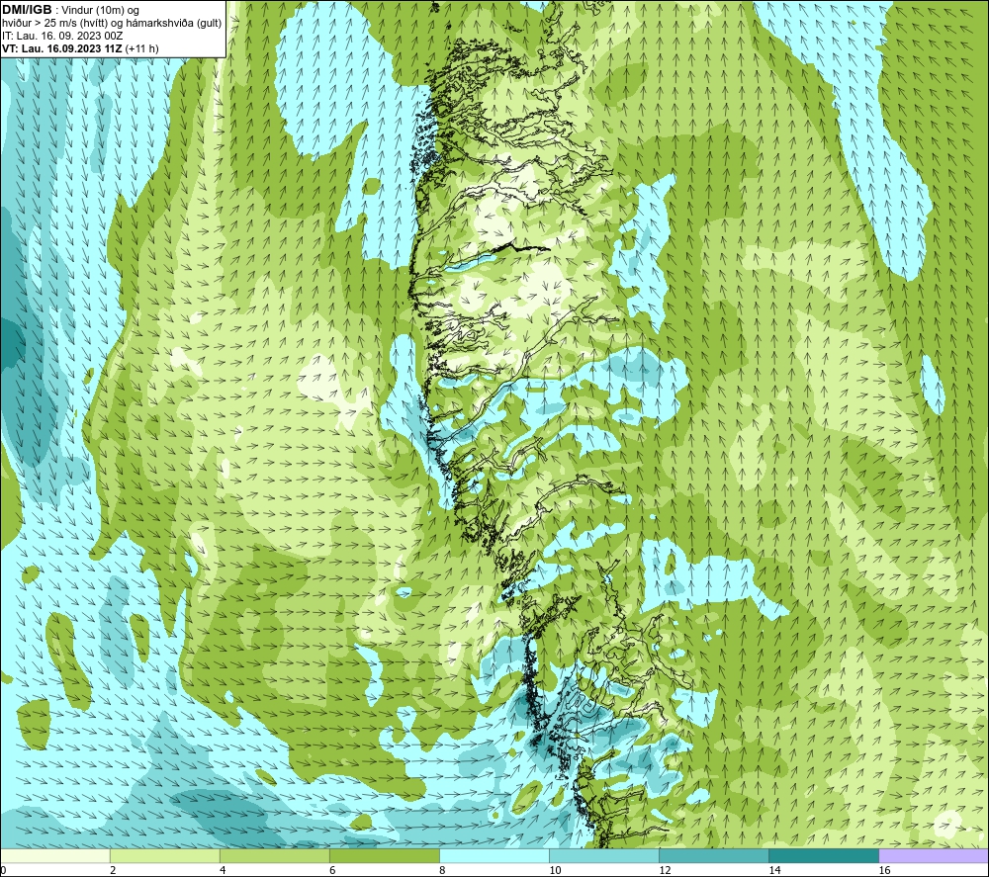Viewport: 989px width, 877px height.
Task: Click the legend scale label "4"
Action: pyautogui.click(x=223, y=871)
